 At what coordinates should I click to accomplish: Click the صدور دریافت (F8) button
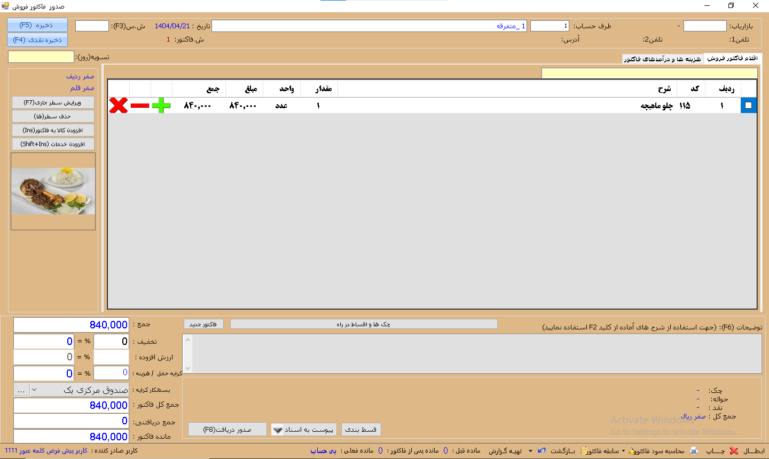pyautogui.click(x=227, y=430)
